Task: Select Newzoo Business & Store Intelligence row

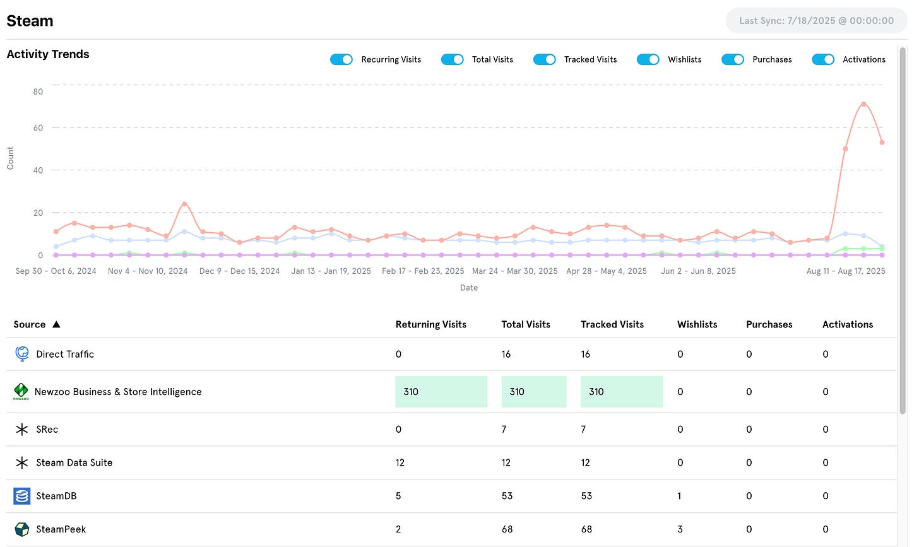Action: [451, 392]
